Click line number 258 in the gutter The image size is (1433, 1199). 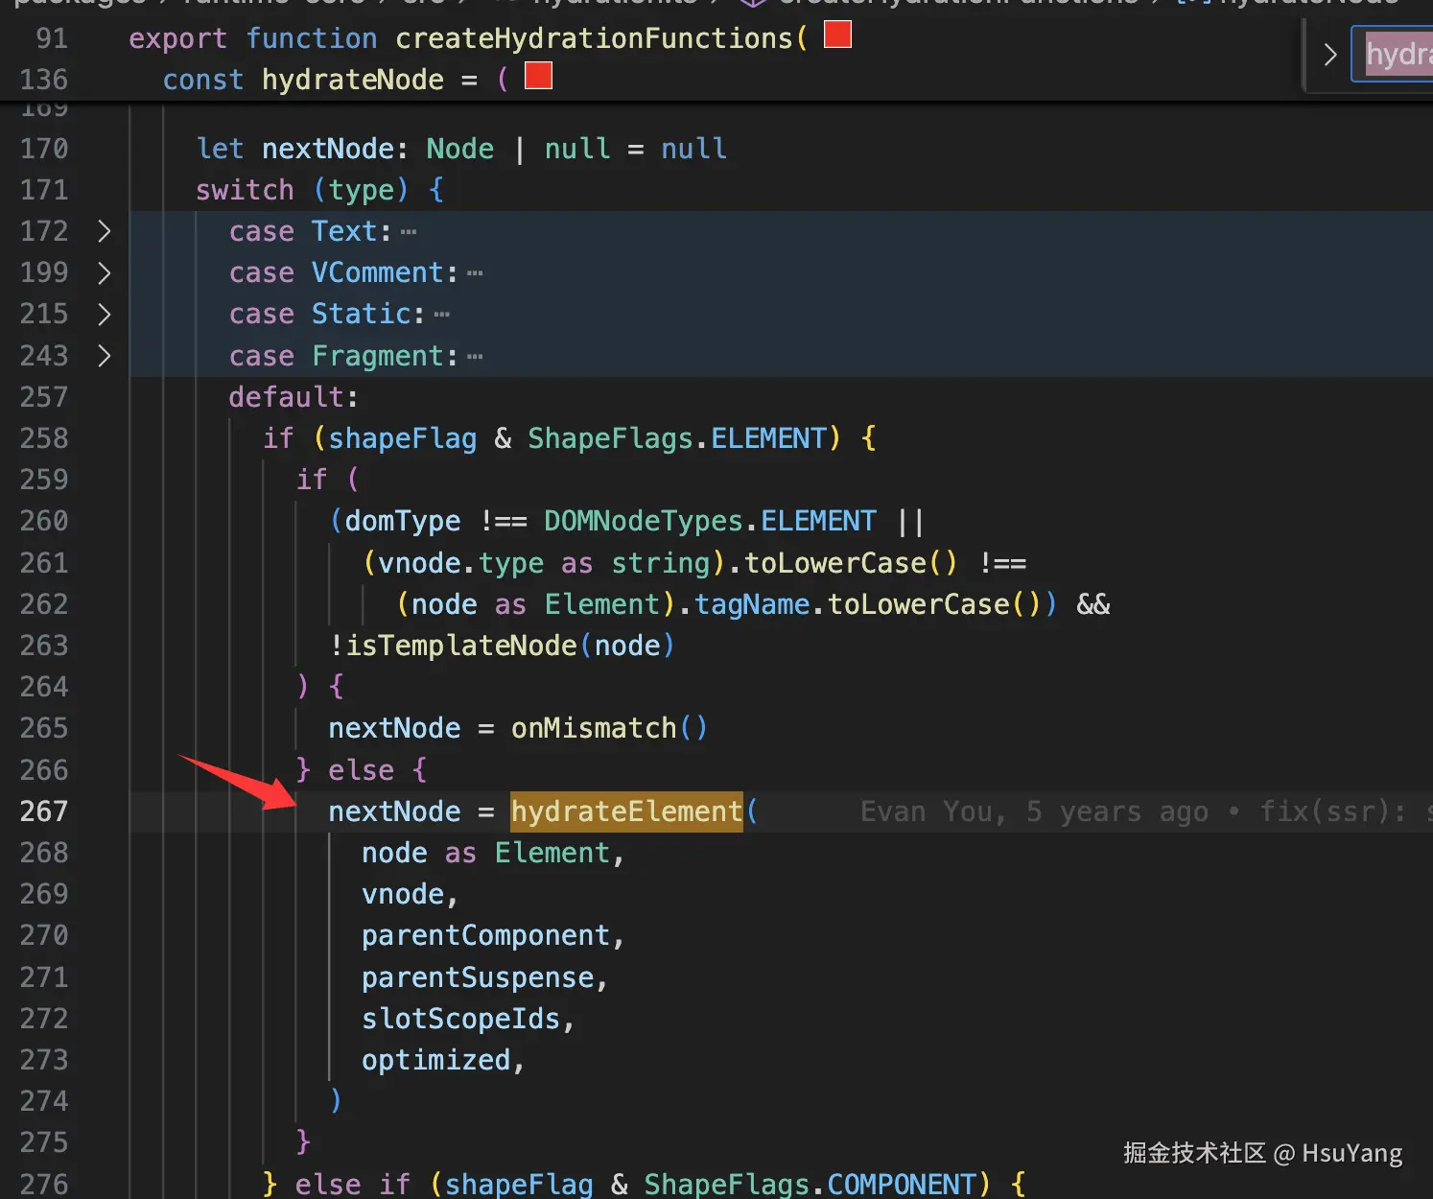[x=44, y=438]
